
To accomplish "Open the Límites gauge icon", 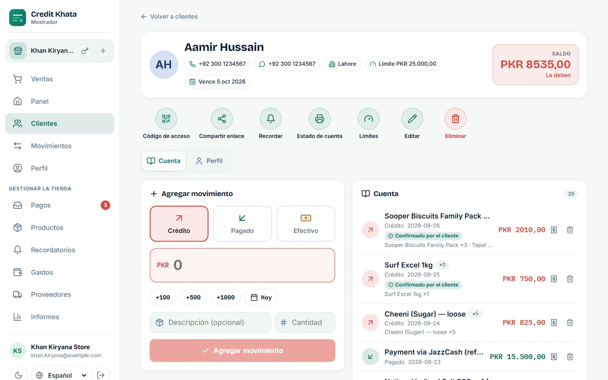I will point(369,119).
